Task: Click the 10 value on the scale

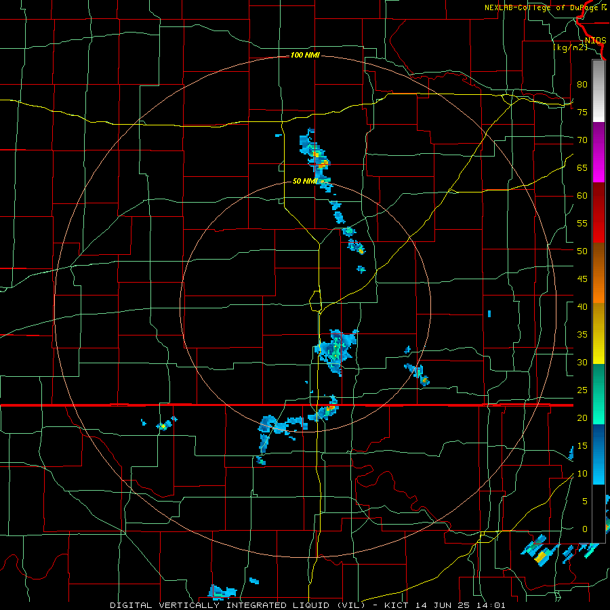Action: (582, 474)
